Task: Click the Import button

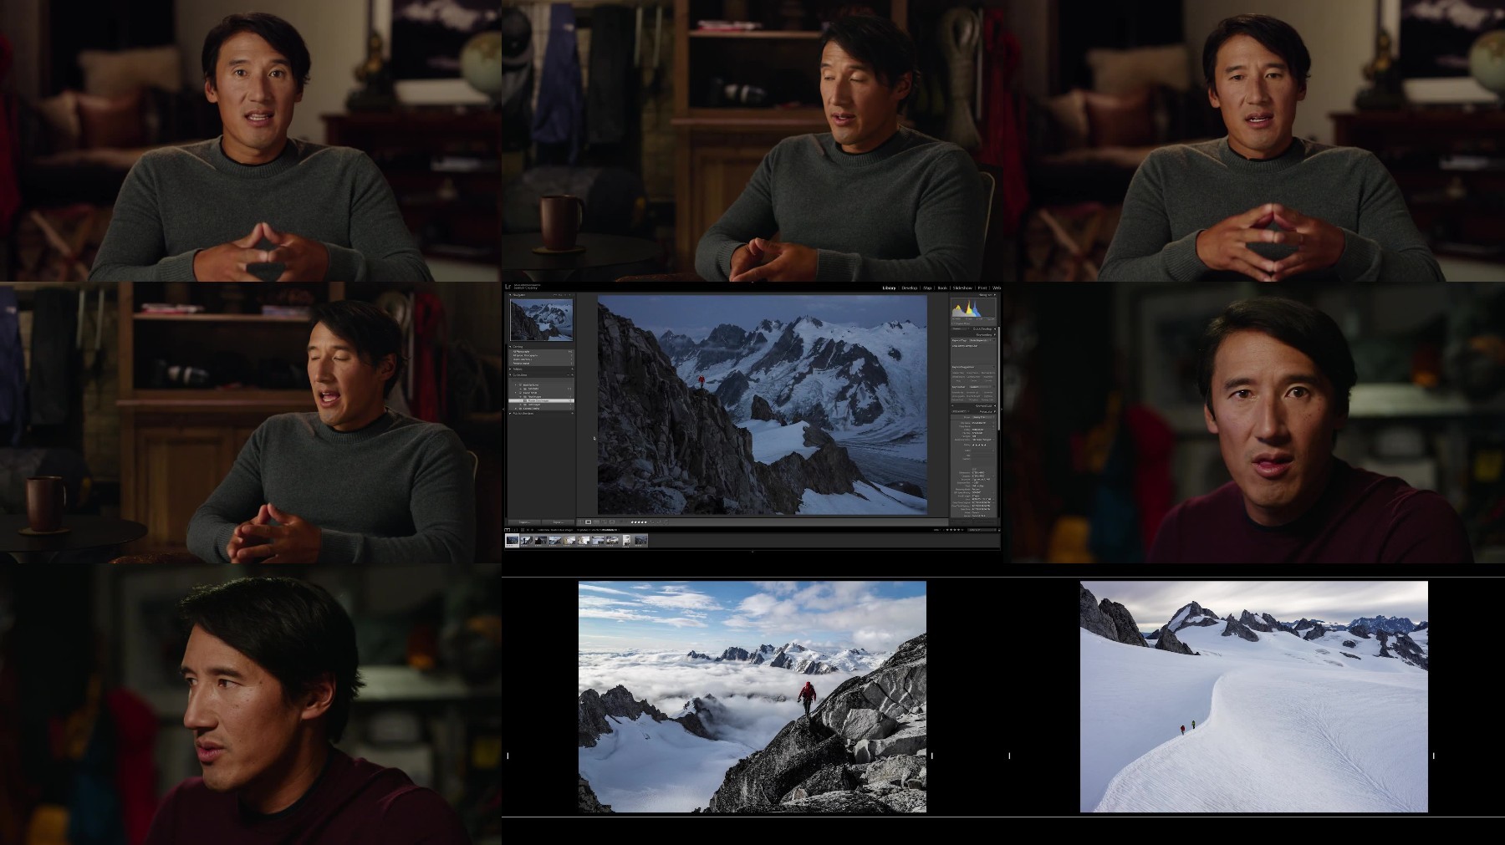Action: click(x=524, y=522)
